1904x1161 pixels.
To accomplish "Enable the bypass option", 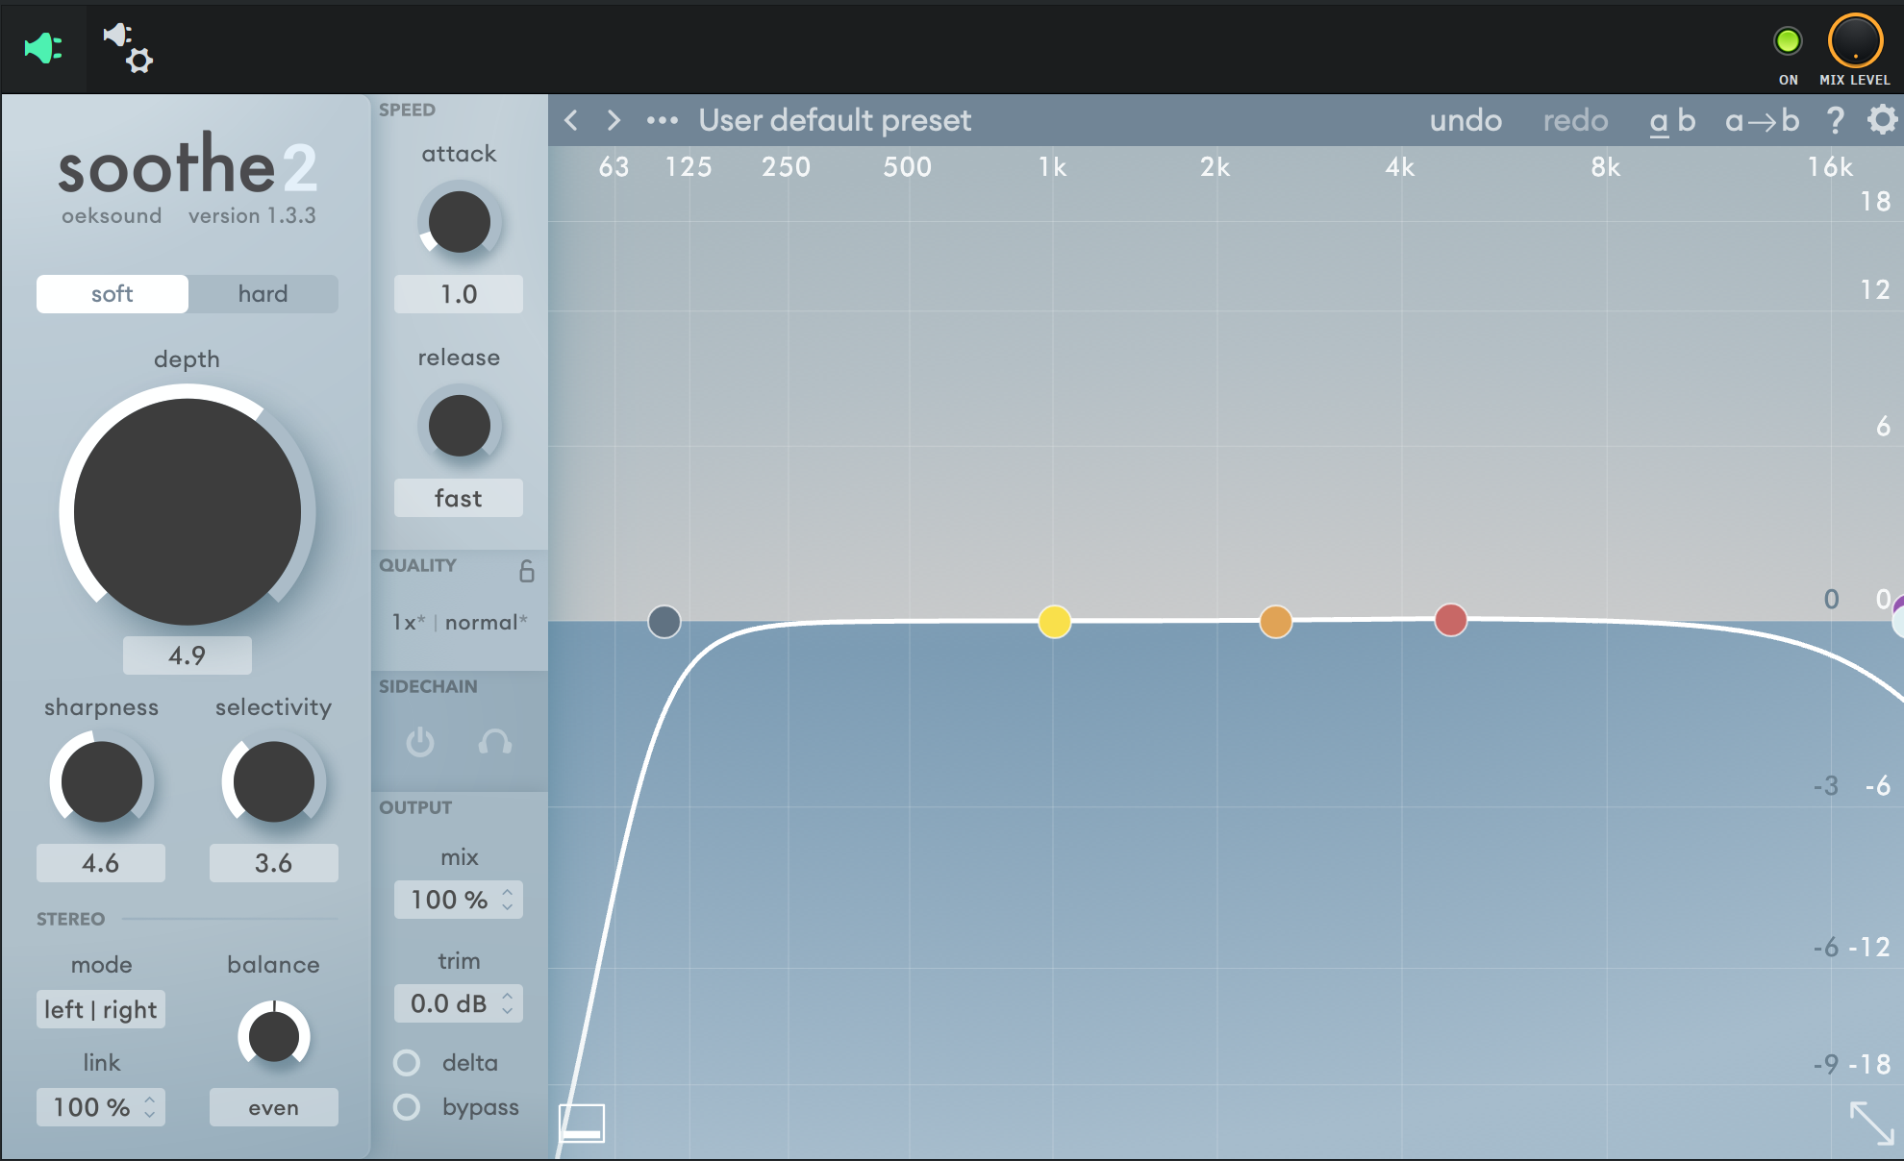I will click(x=407, y=1107).
